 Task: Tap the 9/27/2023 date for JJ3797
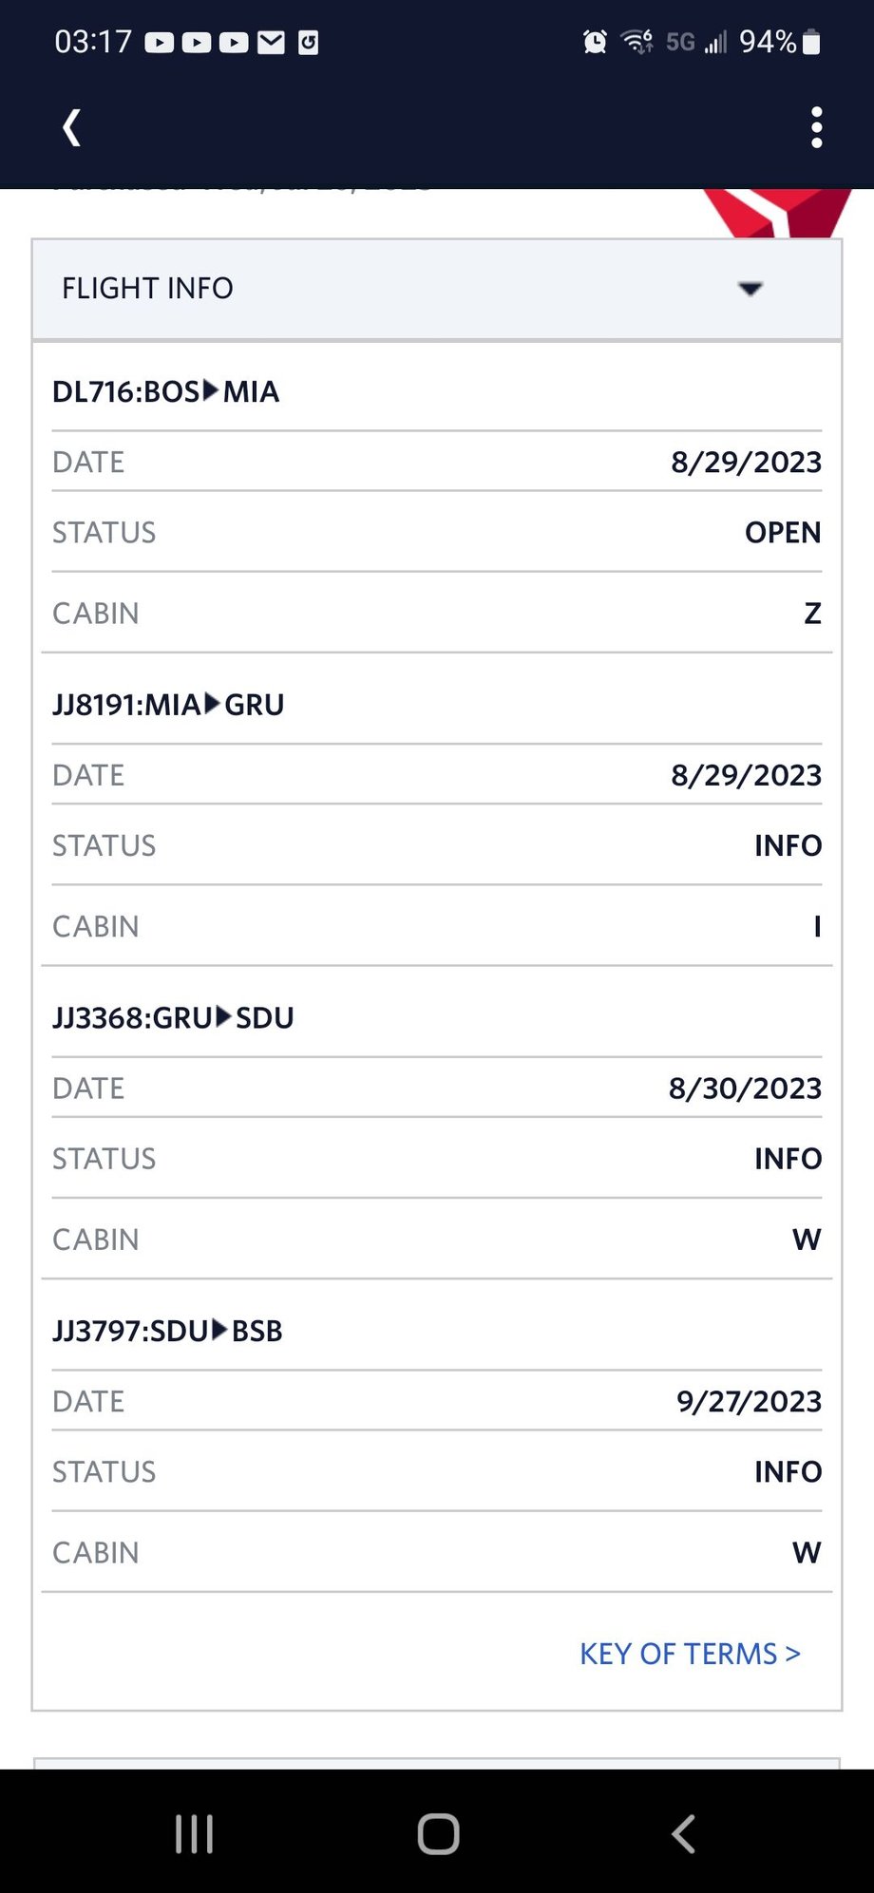tap(749, 1401)
